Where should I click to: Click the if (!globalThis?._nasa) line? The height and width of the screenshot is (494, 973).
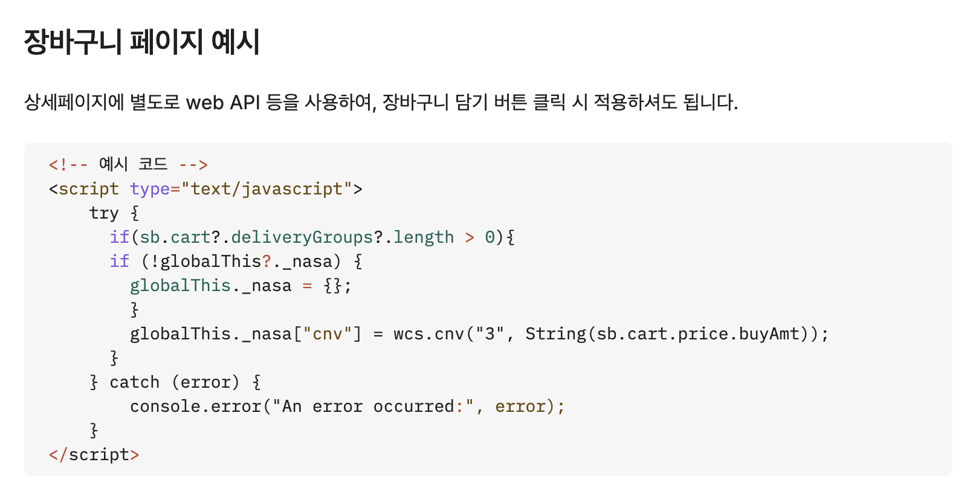[x=236, y=261]
